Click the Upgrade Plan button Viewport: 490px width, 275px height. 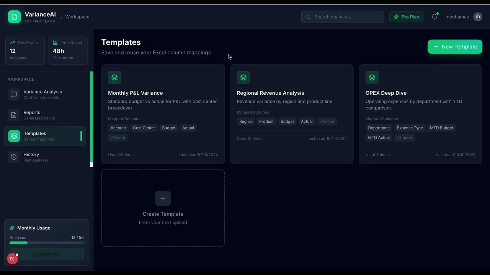47,254
